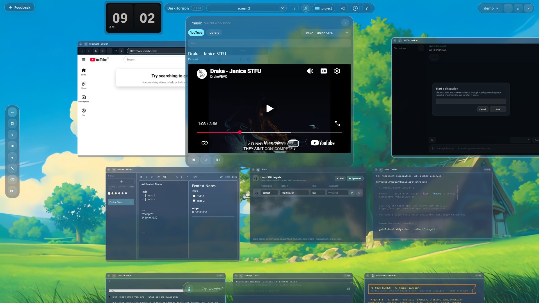
Task: Select the pencil draw tool in left toolbar
Action: coord(12,168)
